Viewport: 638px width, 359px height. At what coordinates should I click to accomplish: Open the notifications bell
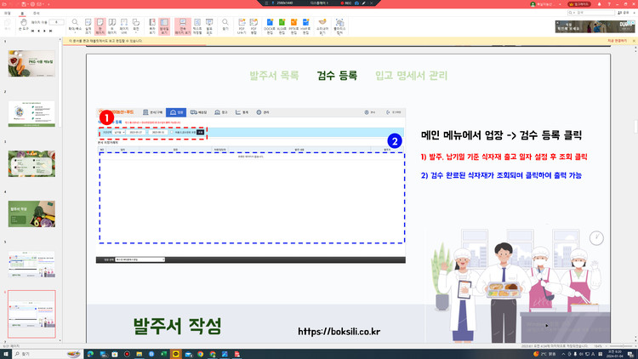599,4
